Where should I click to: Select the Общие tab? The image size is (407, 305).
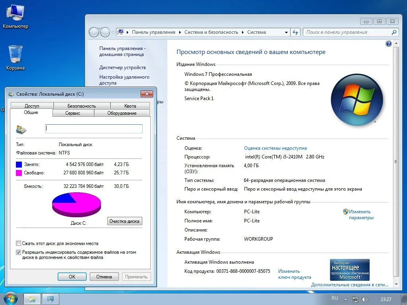31,112
